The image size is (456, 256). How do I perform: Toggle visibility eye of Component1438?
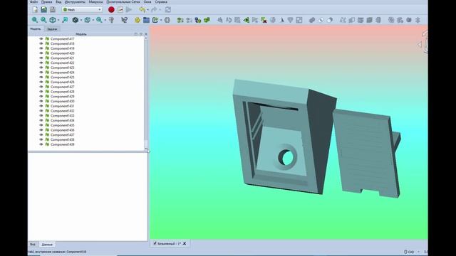pyautogui.click(x=41, y=139)
